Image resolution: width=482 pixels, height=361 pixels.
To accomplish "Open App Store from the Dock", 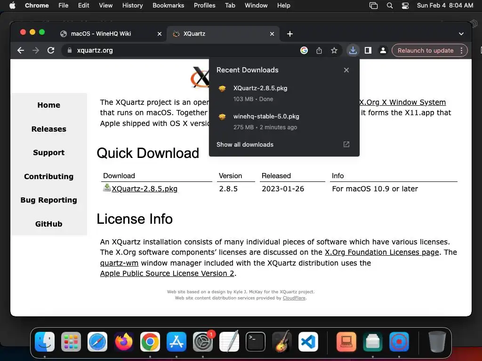I will point(177,342).
